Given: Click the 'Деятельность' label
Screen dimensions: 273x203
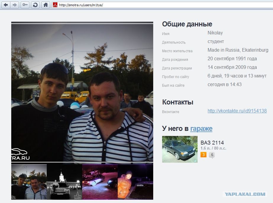Looking at the screenshot, I should click(174, 42).
